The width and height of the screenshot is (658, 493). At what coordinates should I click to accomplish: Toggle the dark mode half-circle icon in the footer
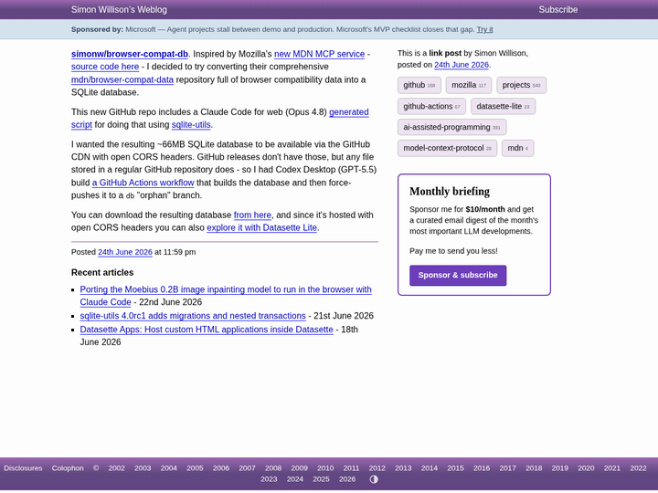tap(374, 479)
